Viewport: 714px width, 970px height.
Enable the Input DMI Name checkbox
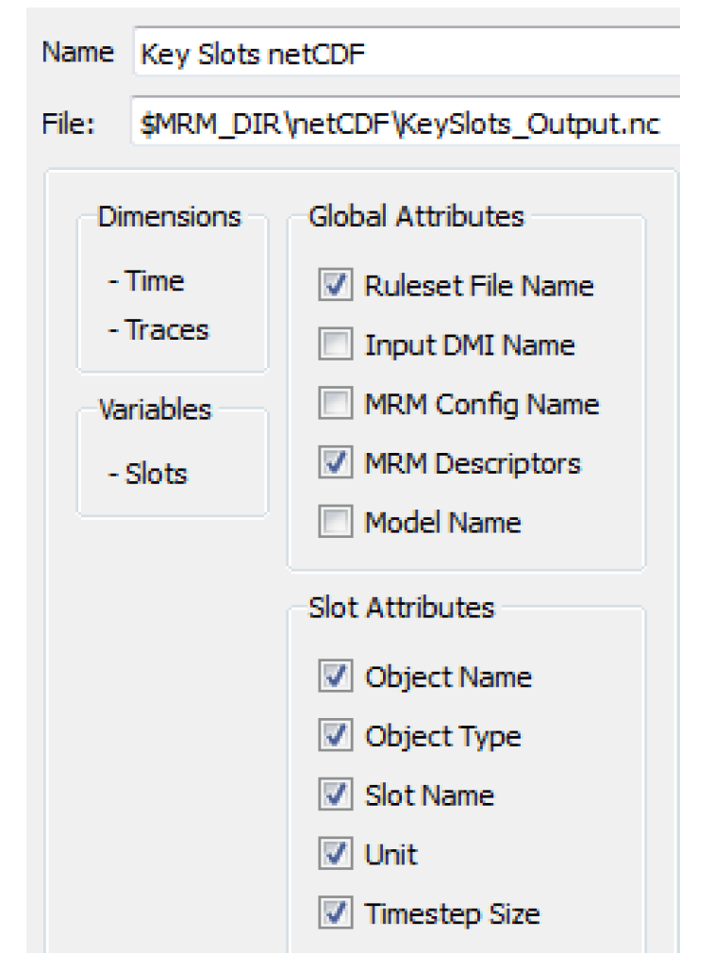click(335, 346)
